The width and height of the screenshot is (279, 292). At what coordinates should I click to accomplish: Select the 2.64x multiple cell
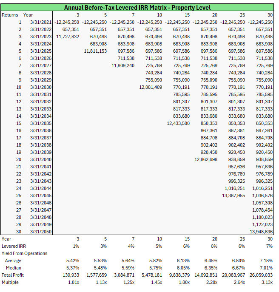click(x=239, y=282)
